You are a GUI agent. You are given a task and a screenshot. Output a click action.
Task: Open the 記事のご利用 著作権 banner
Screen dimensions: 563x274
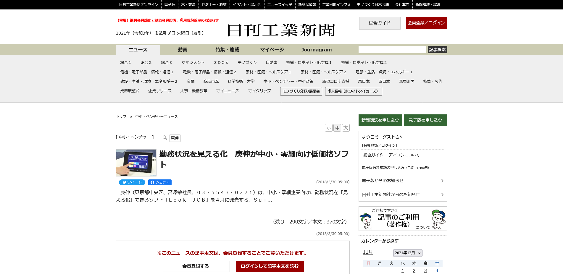403,219
